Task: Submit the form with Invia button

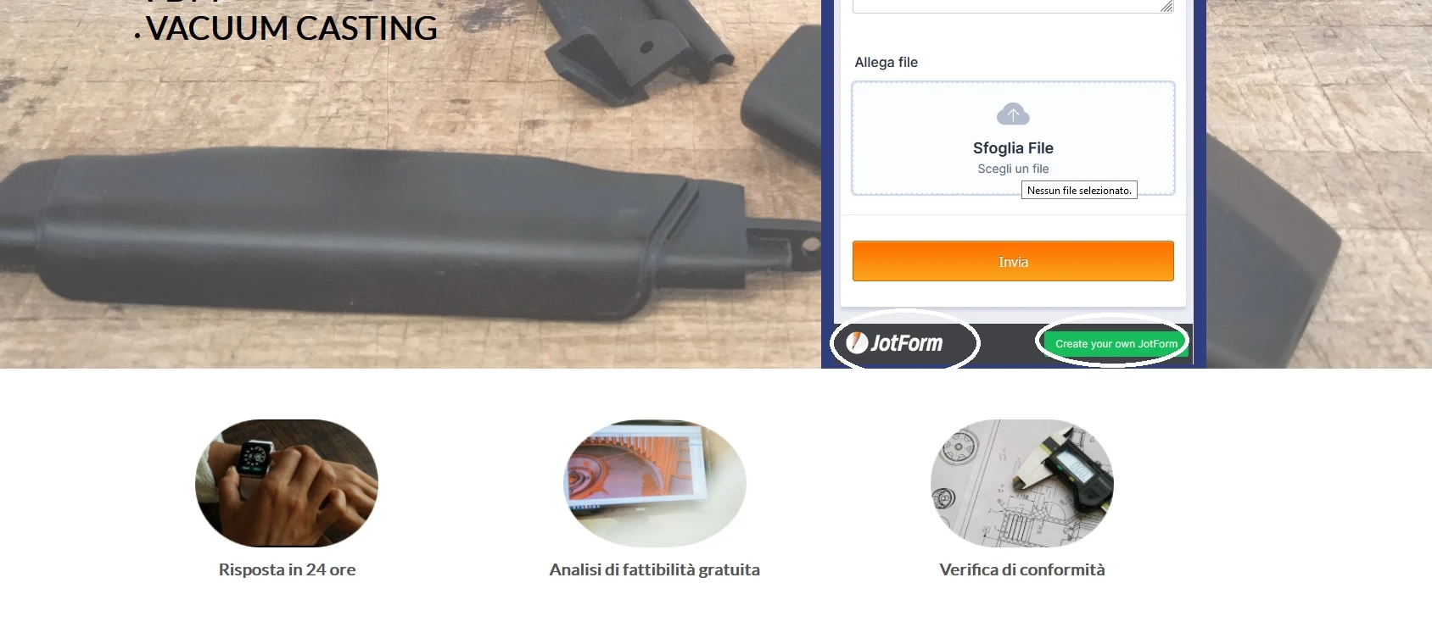Action: (x=1013, y=261)
